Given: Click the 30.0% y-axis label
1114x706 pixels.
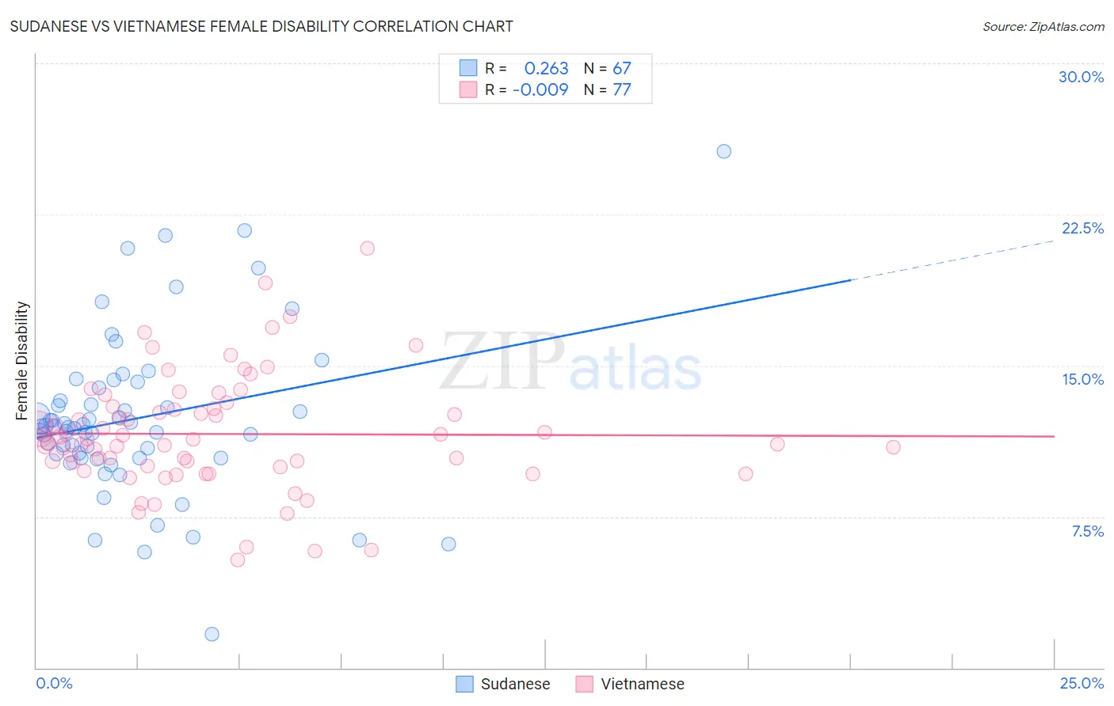Looking at the screenshot, I should [1081, 77].
